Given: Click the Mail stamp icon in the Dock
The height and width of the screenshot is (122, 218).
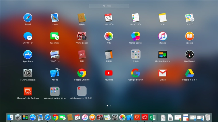Looking at the screenshot, I should pyautogui.click(x=40, y=117).
